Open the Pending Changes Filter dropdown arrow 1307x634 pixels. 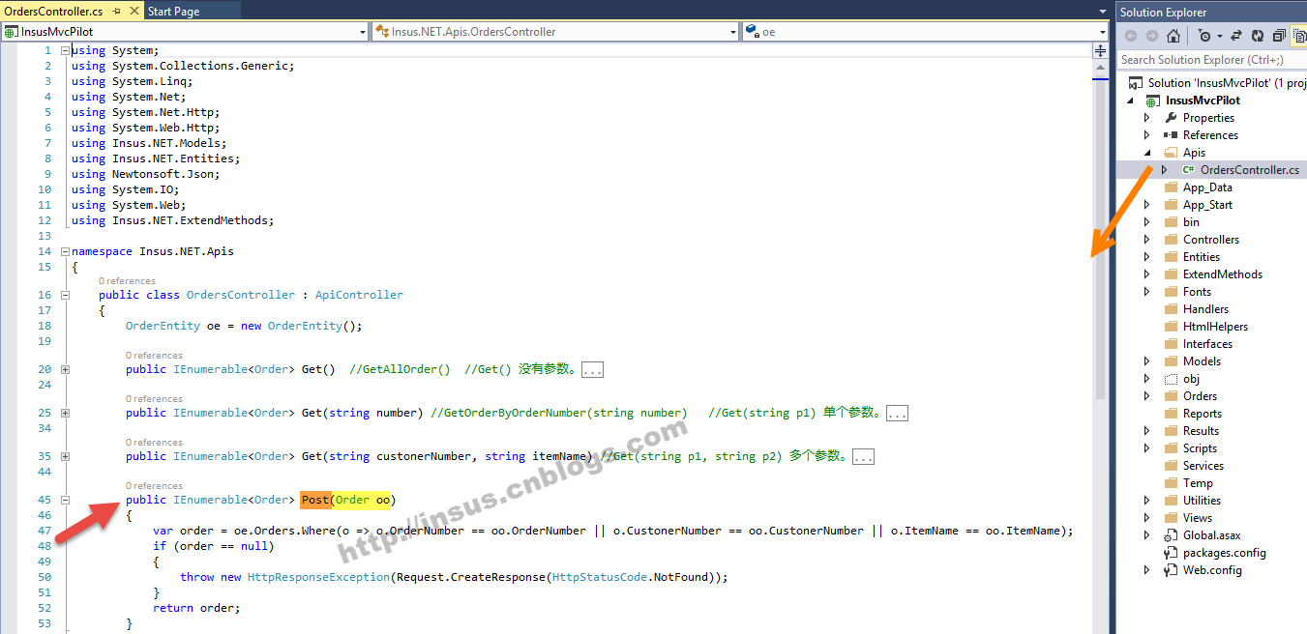point(1220,36)
